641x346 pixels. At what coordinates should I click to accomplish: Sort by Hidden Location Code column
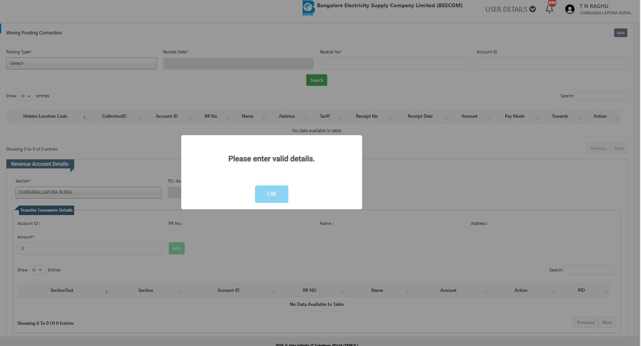[48, 117]
